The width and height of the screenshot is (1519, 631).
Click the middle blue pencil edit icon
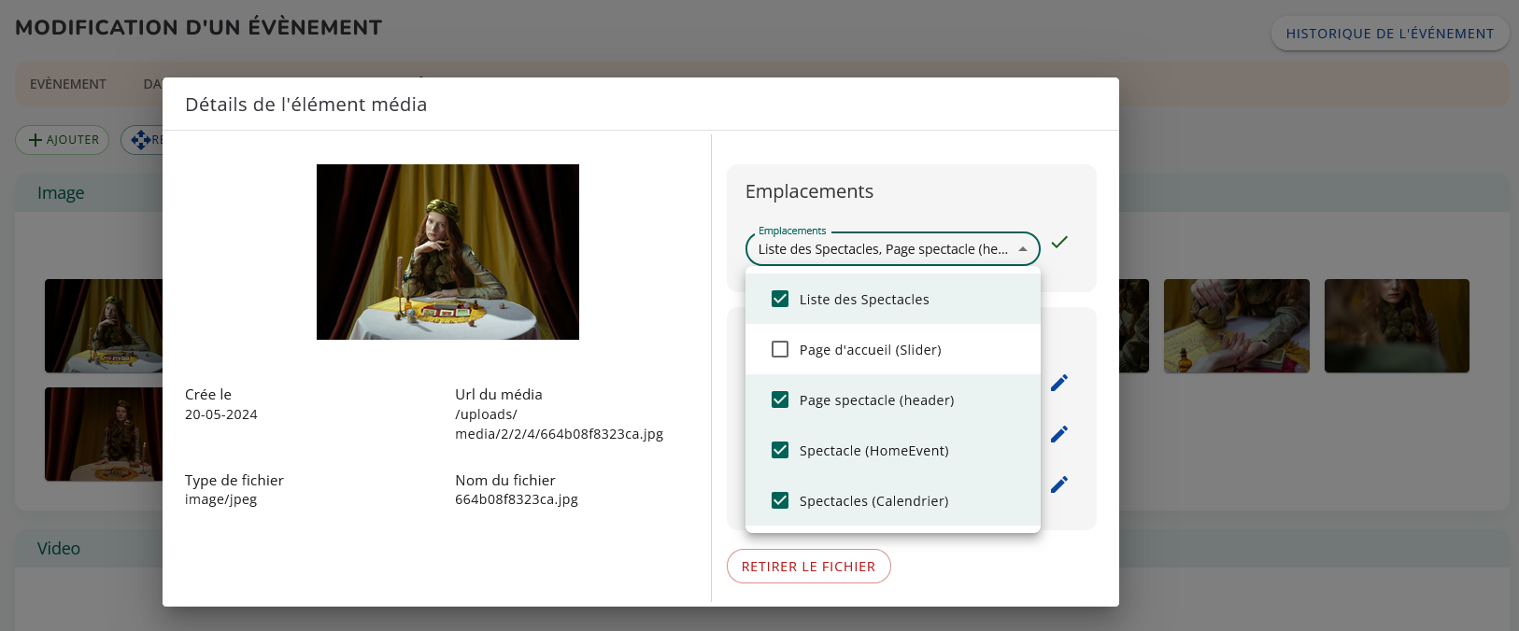[1058, 434]
